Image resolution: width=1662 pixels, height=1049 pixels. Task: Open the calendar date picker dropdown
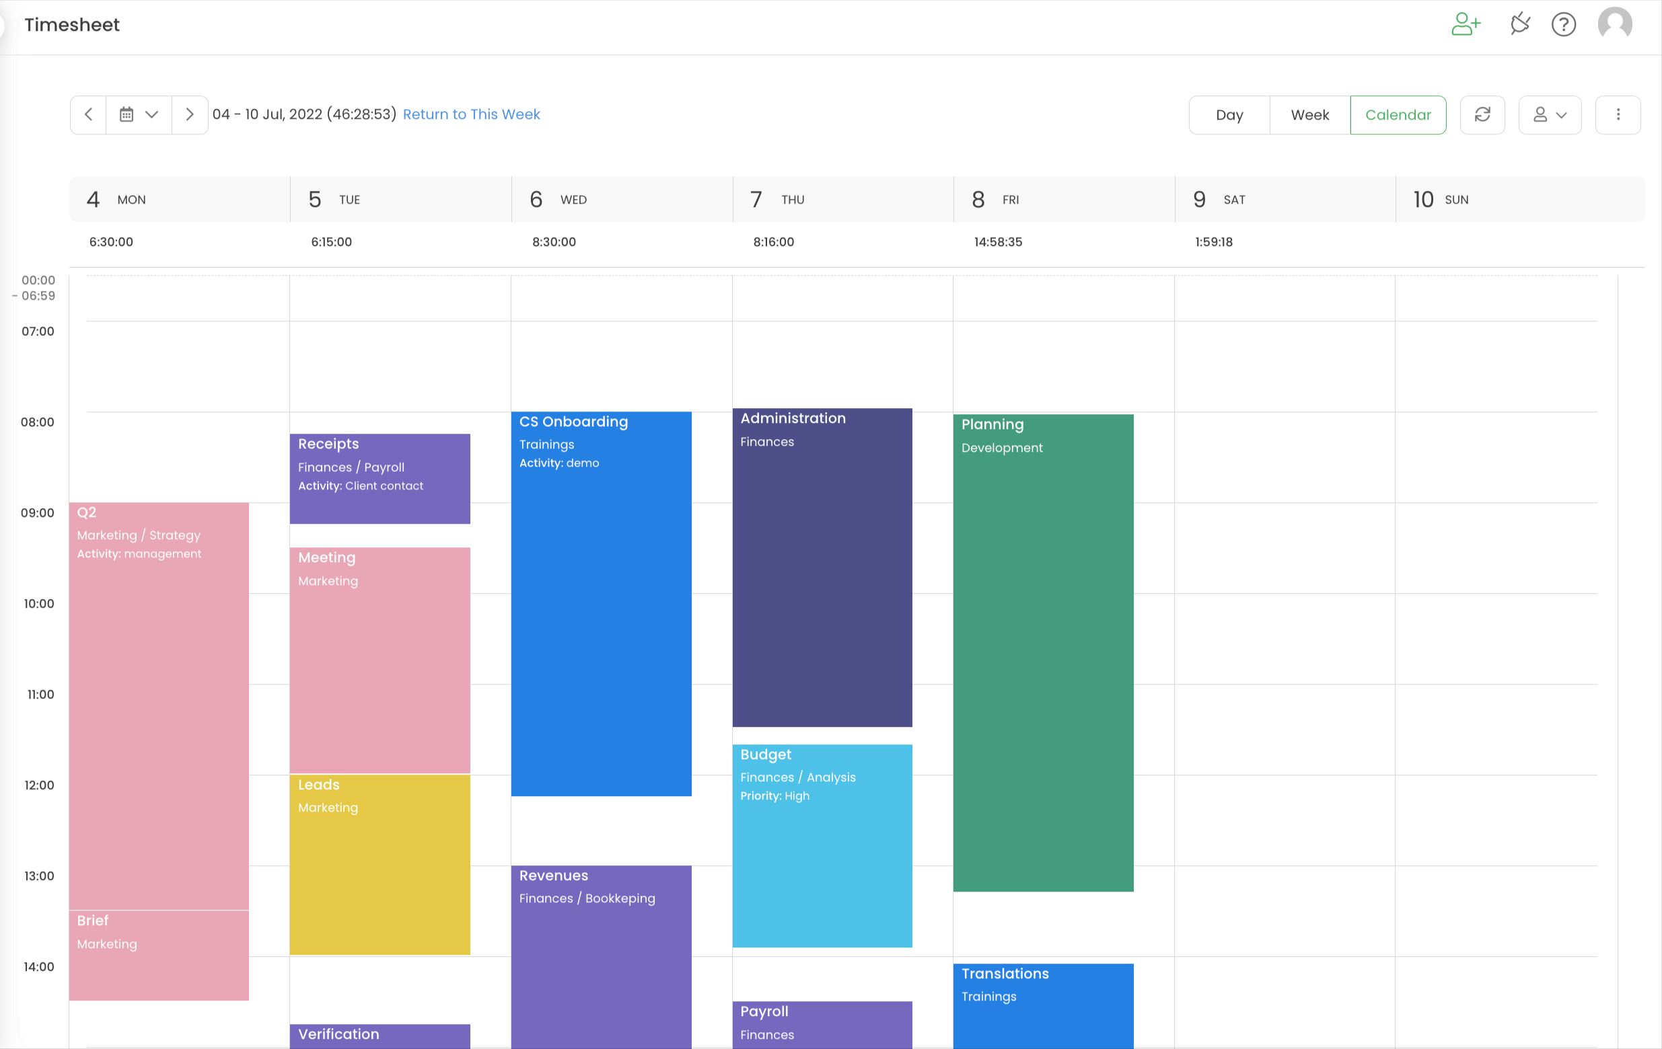tap(139, 115)
